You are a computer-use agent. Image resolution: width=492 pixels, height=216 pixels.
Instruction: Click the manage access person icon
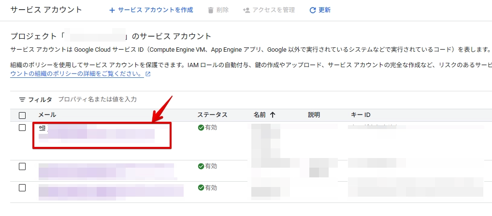click(x=246, y=10)
